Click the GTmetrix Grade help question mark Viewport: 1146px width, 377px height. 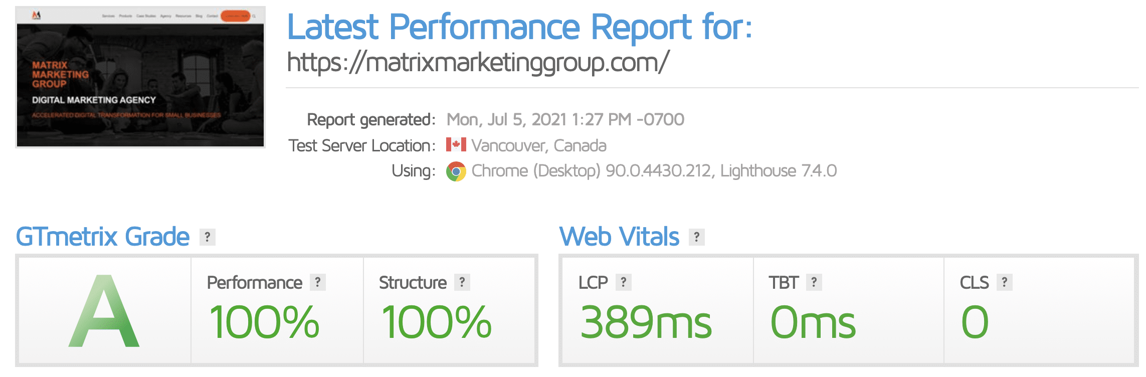point(208,237)
